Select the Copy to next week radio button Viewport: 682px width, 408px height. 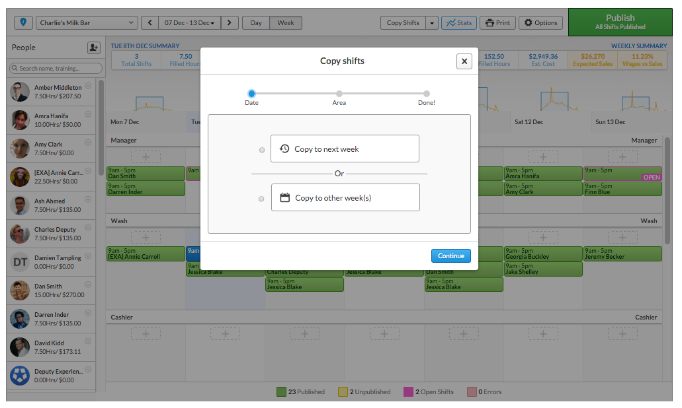(x=262, y=150)
